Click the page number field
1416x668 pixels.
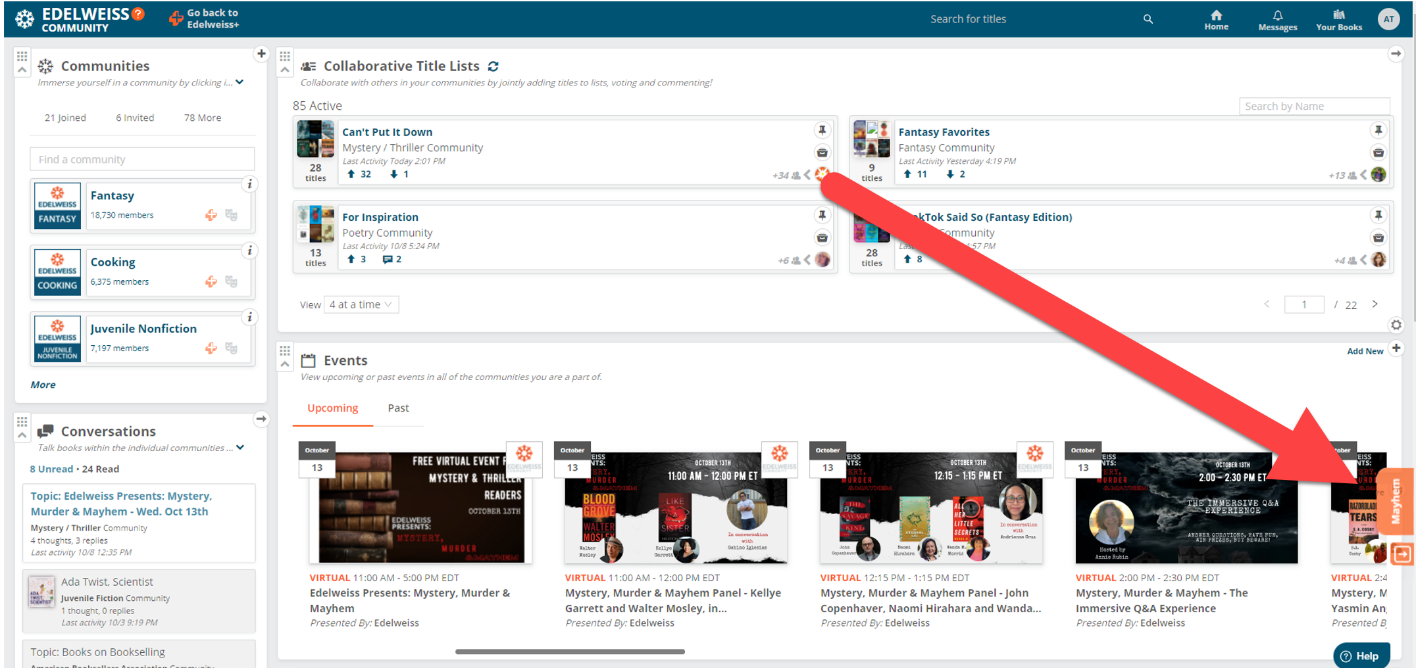tap(1303, 304)
